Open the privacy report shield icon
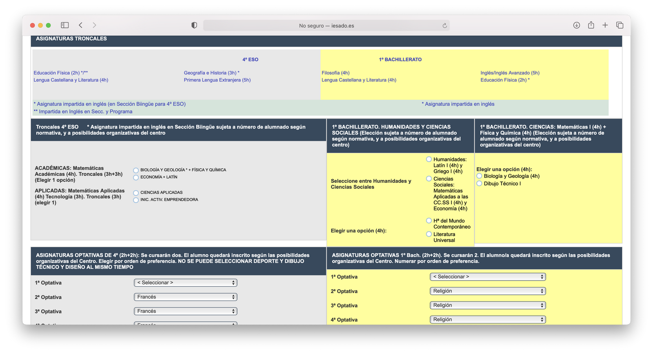 [194, 25]
